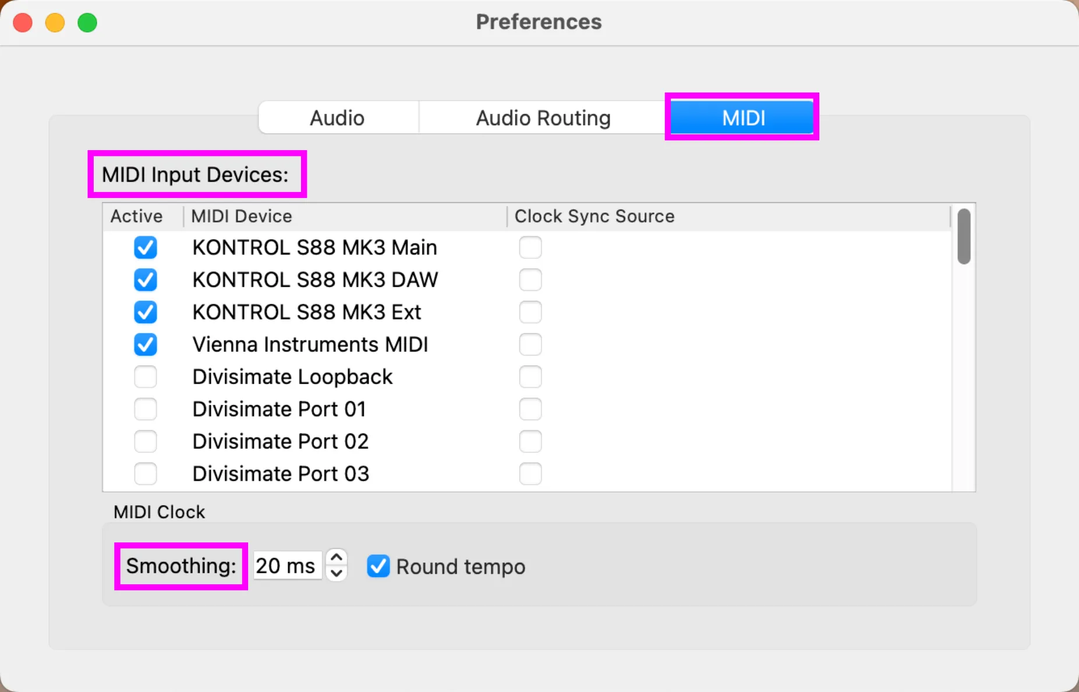Set KONTROL S88 MK3 Main as clock sync source
Image resolution: width=1079 pixels, height=692 pixels.
pos(530,247)
